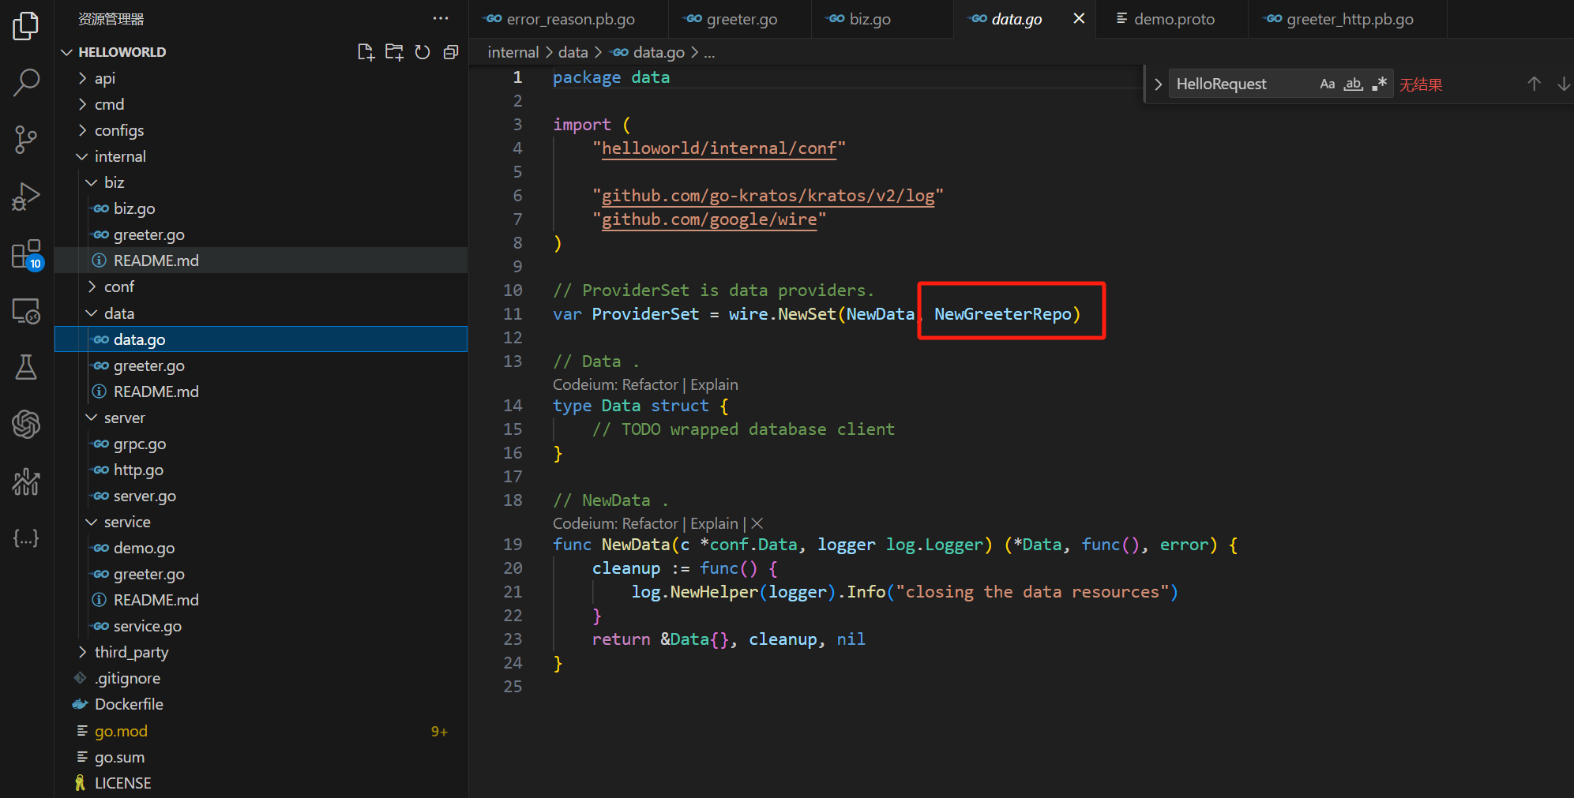Click Codeium Explain above Data struct
Screen dimensions: 1574x798
pyautogui.click(x=714, y=384)
